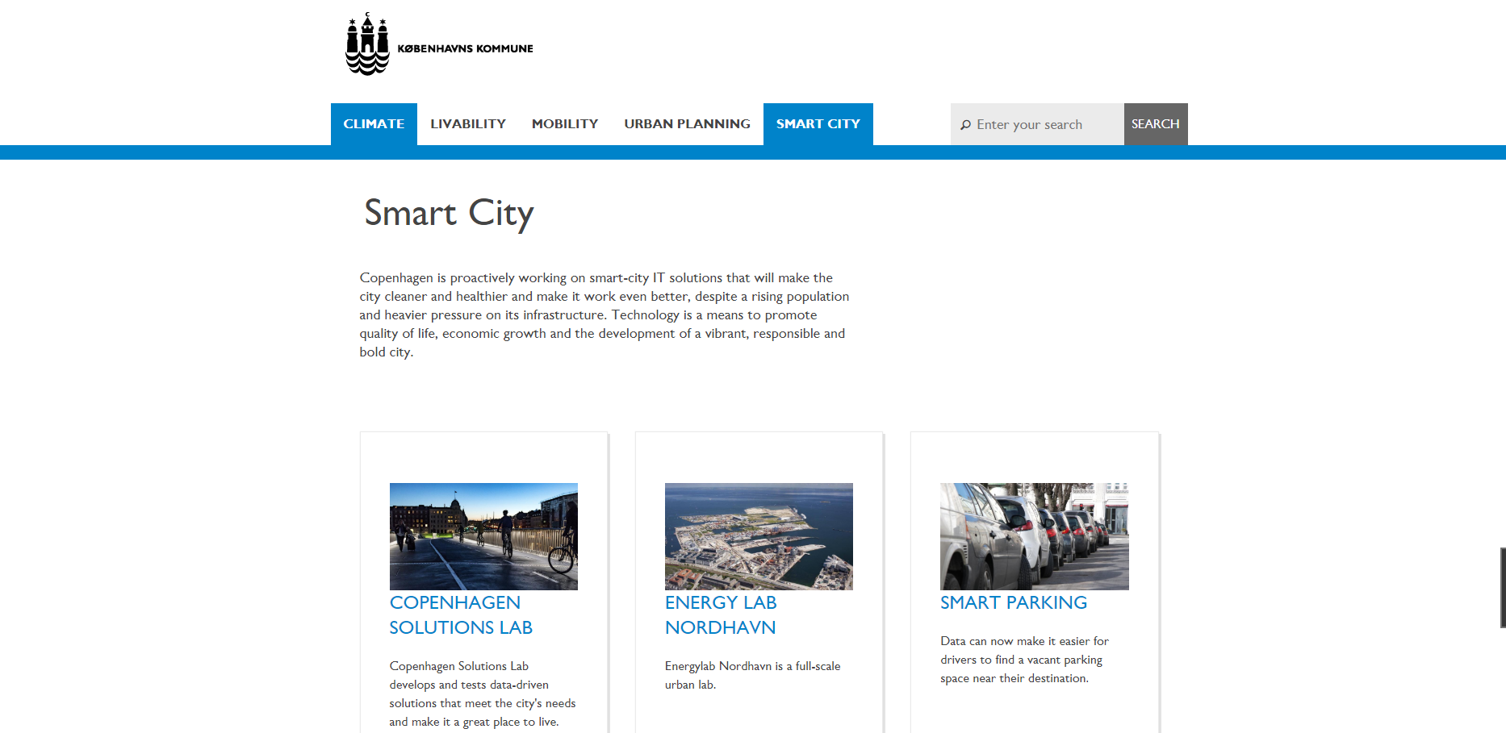Image resolution: width=1506 pixels, height=733 pixels.
Task: Click the dark scrollbar handle at right edge
Action: (1502, 587)
